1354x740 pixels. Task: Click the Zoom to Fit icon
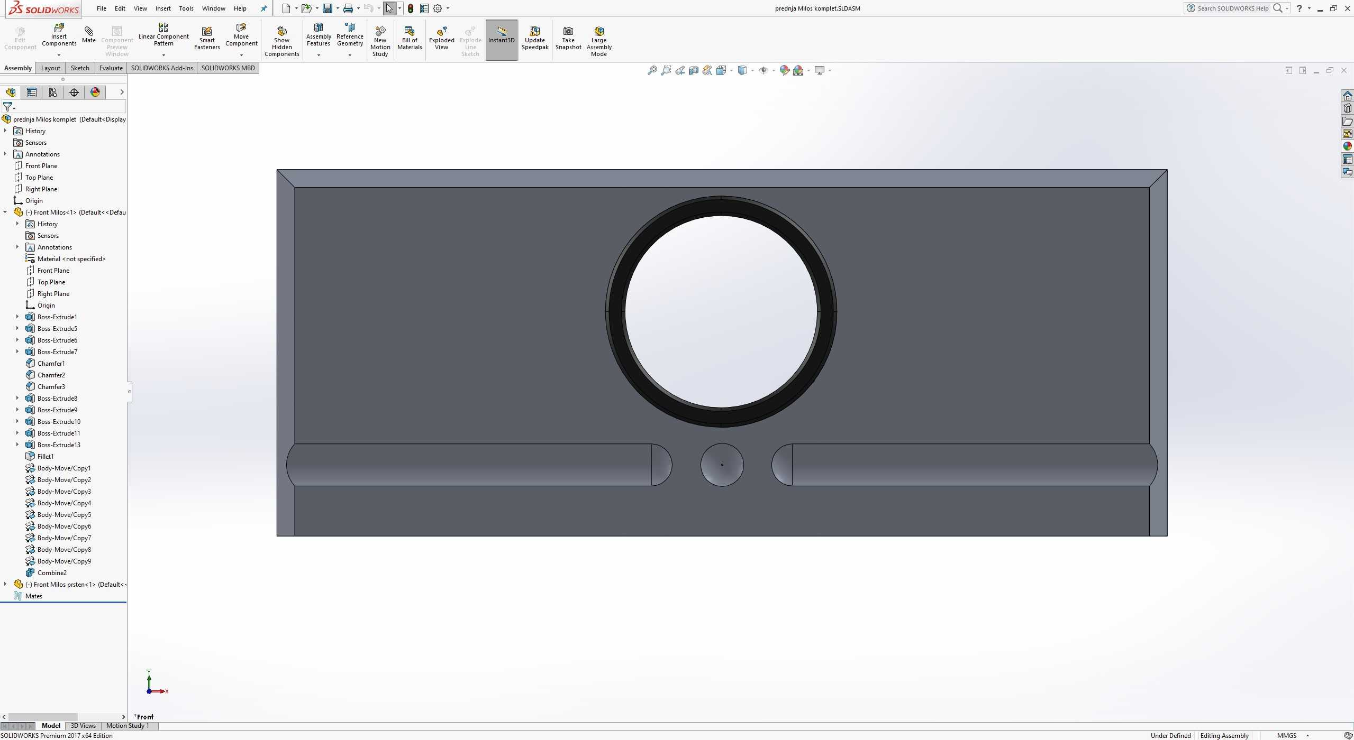tap(652, 70)
